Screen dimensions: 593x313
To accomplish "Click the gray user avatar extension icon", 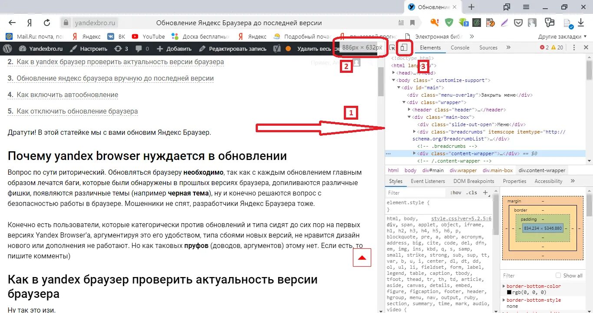I will click(532, 23).
